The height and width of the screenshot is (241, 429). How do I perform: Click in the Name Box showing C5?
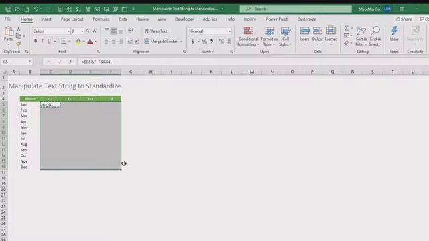click(14, 62)
